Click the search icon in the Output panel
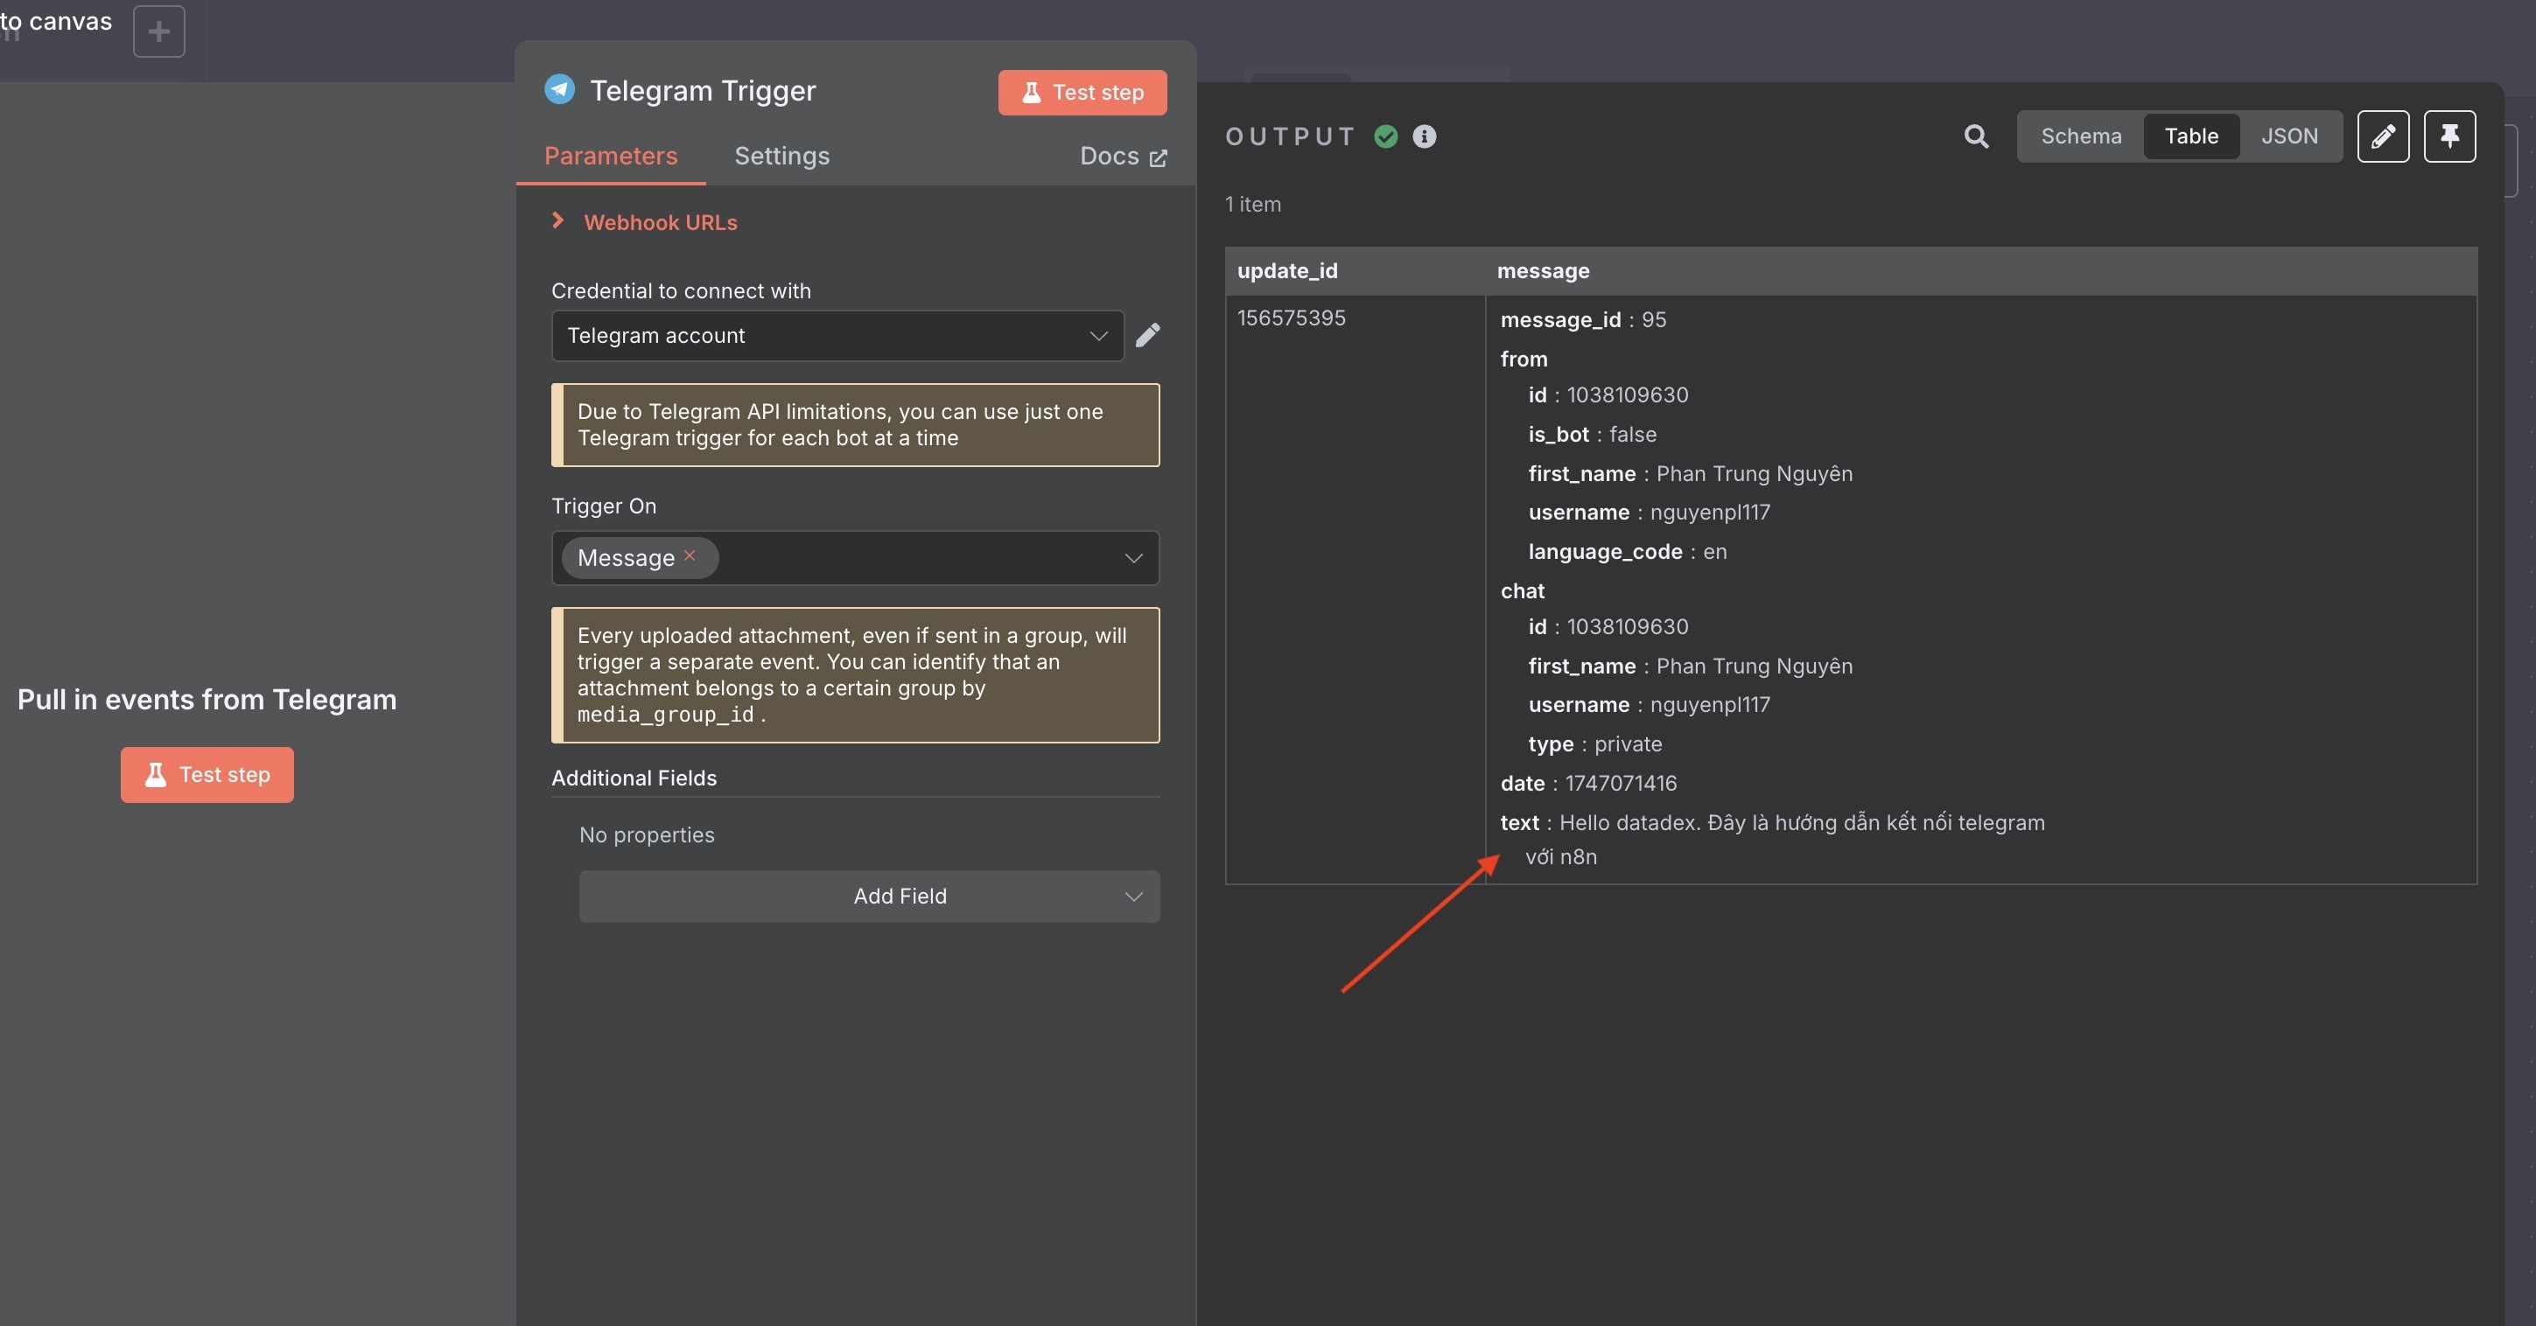The image size is (2536, 1326). pos(1976,136)
